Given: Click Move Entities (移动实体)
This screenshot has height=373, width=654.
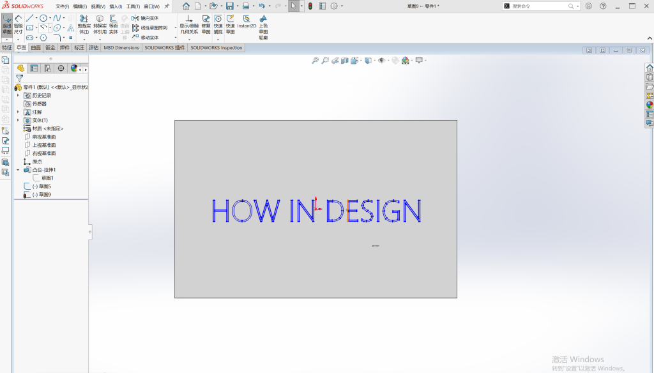Looking at the screenshot, I should tap(145, 38).
